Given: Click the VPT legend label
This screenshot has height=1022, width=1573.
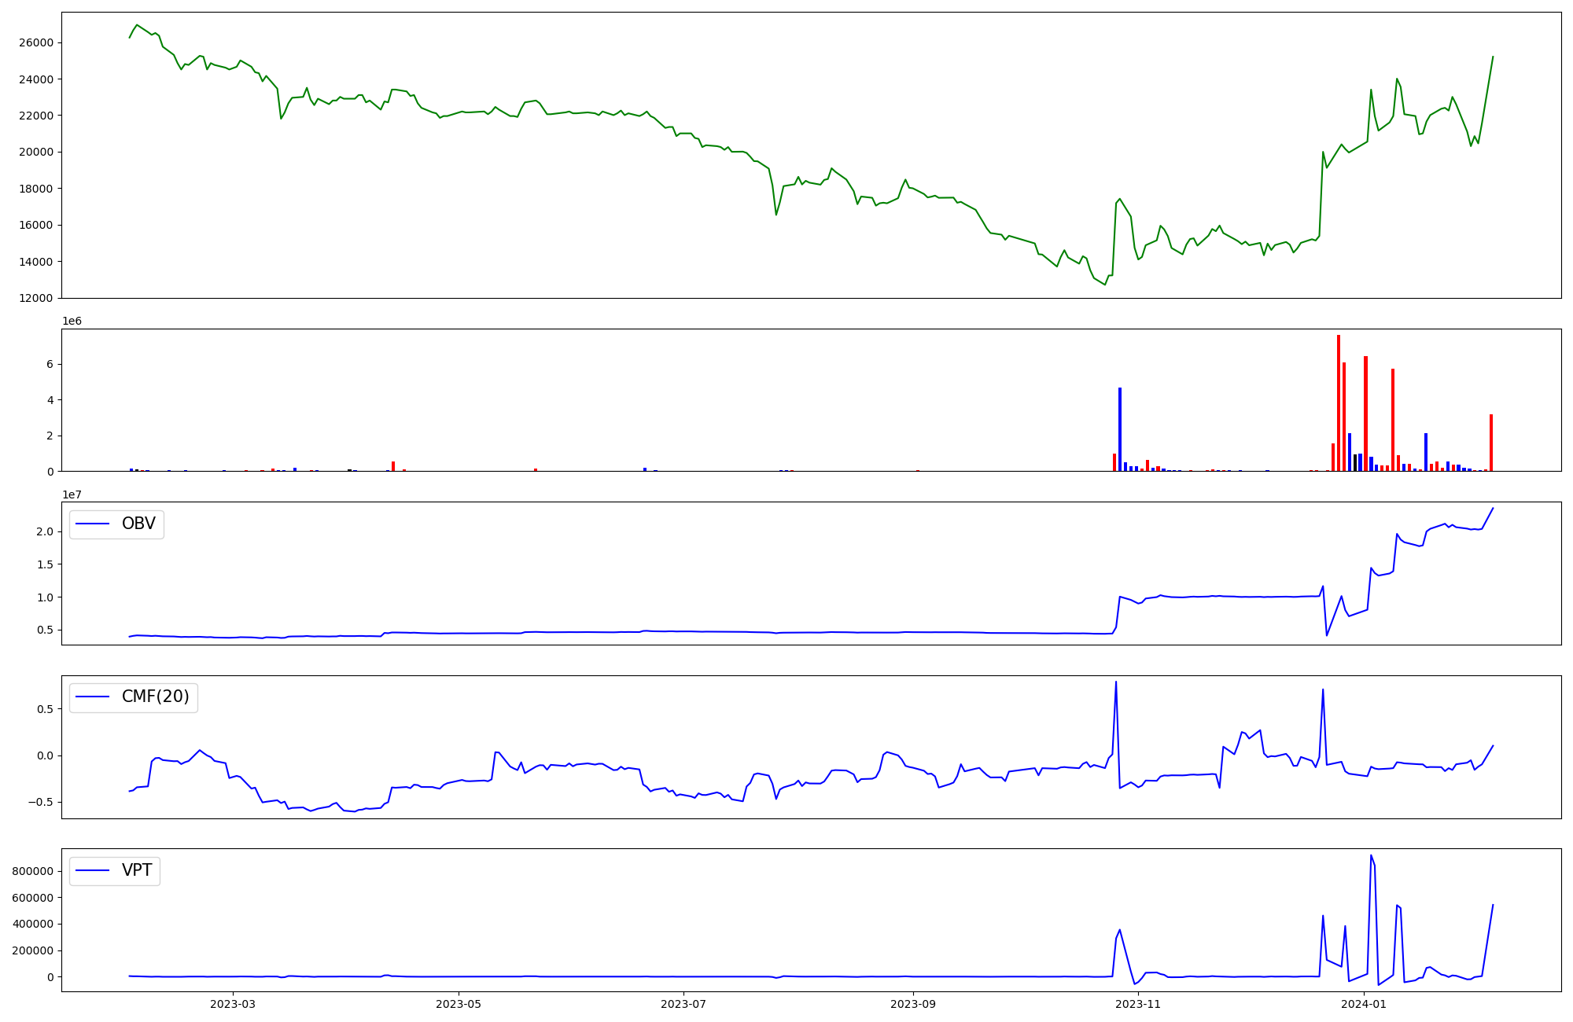Looking at the screenshot, I should tap(137, 870).
